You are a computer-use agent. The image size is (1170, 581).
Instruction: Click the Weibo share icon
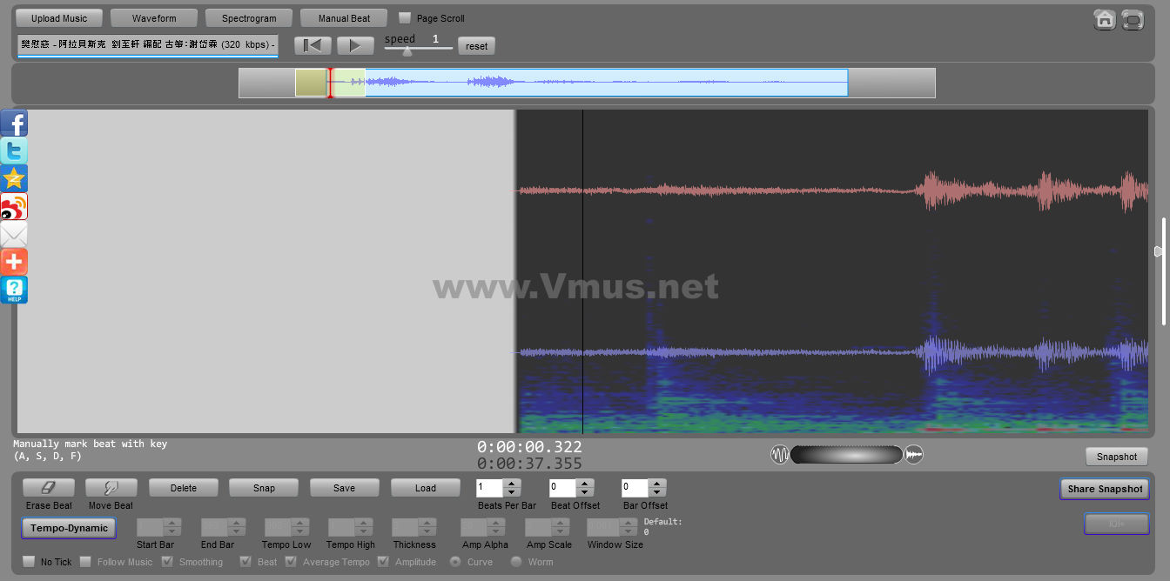coord(14,206)
